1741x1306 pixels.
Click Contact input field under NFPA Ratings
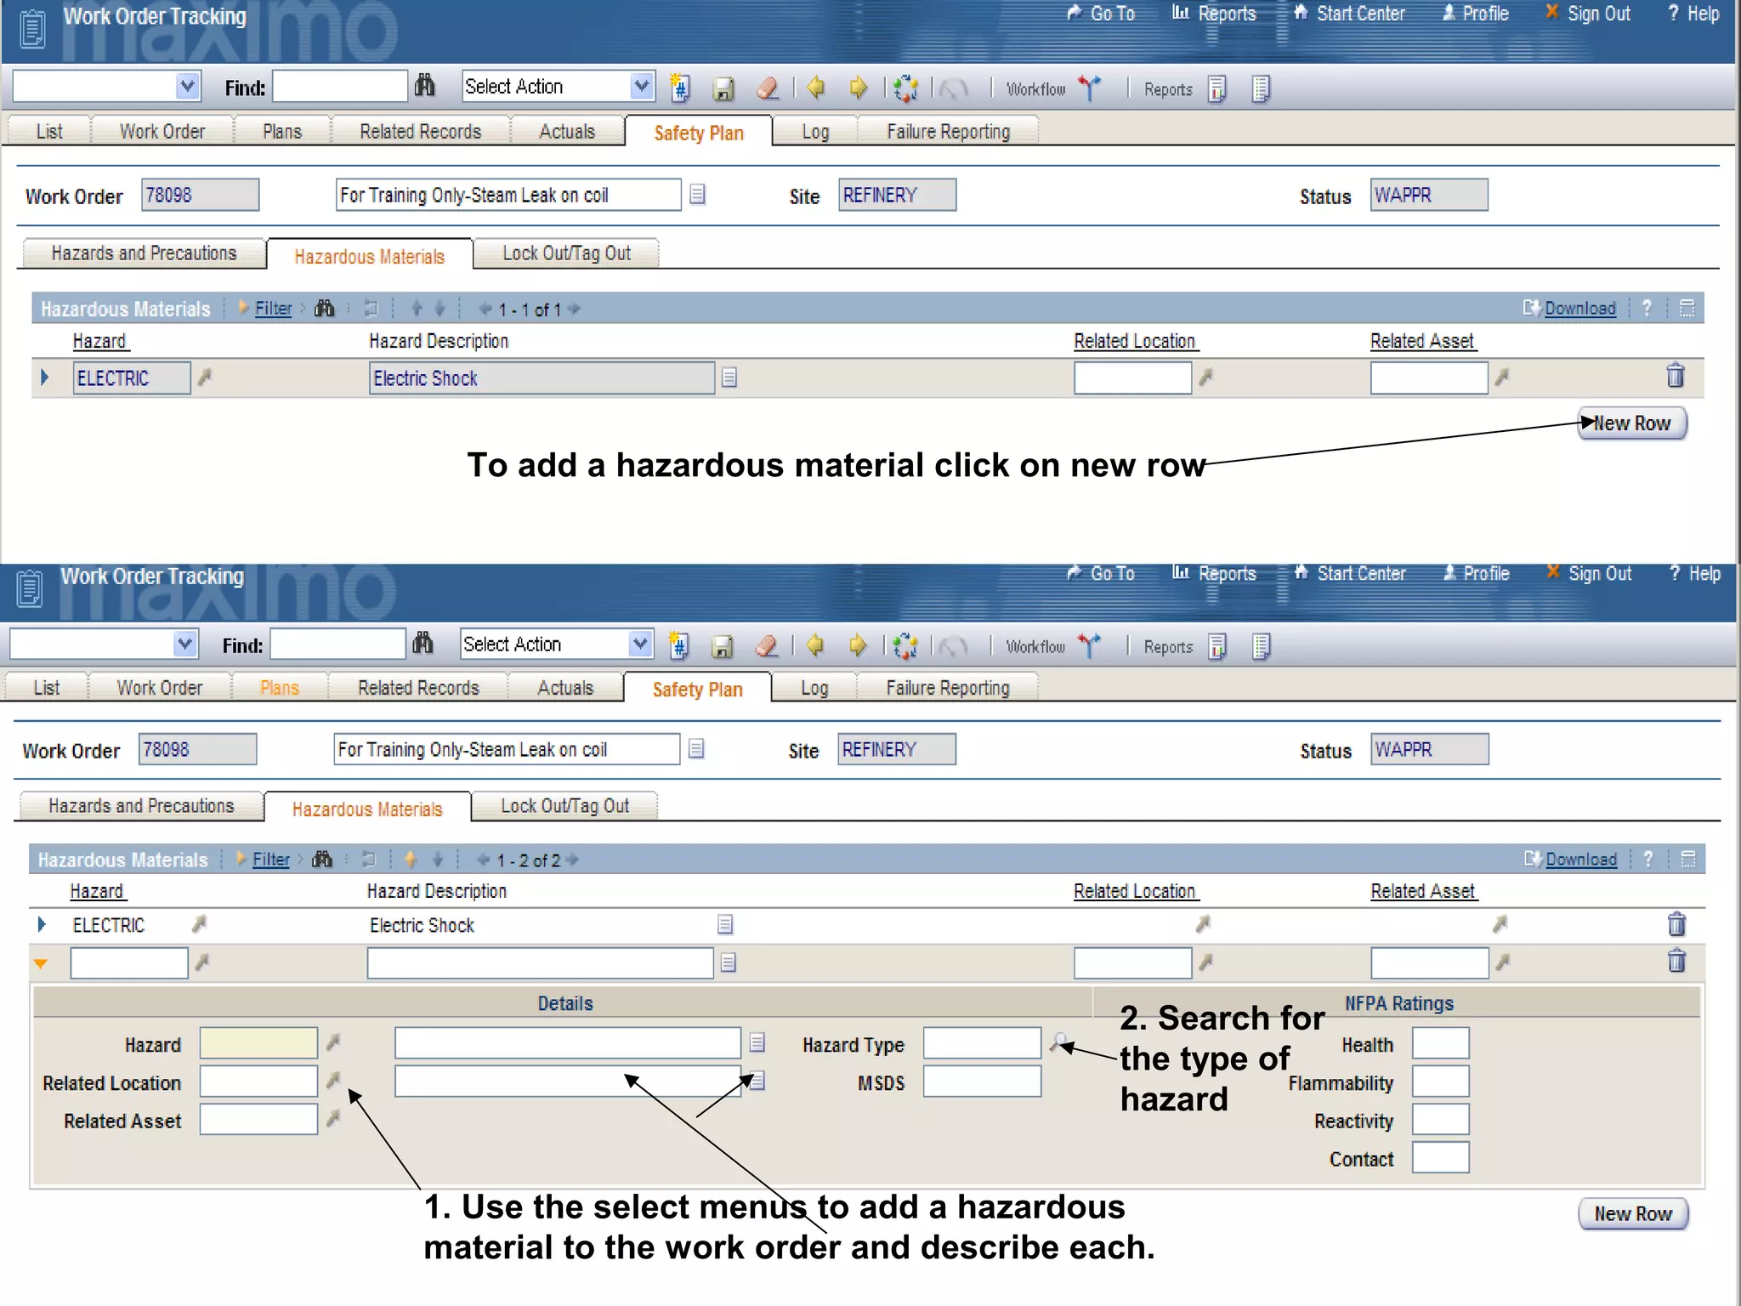[x=1441, y=1157]
